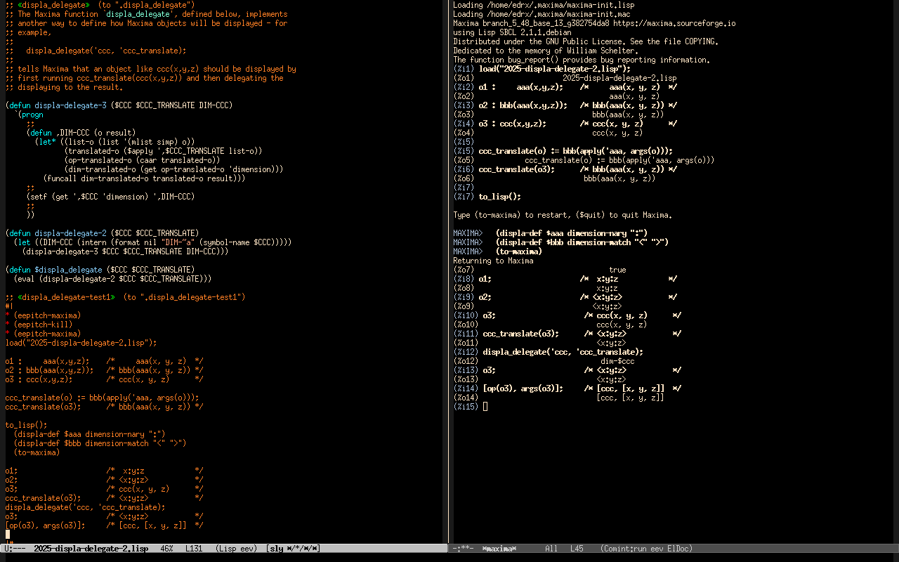Click the 46% buffer position indicator

click(166, 548)
